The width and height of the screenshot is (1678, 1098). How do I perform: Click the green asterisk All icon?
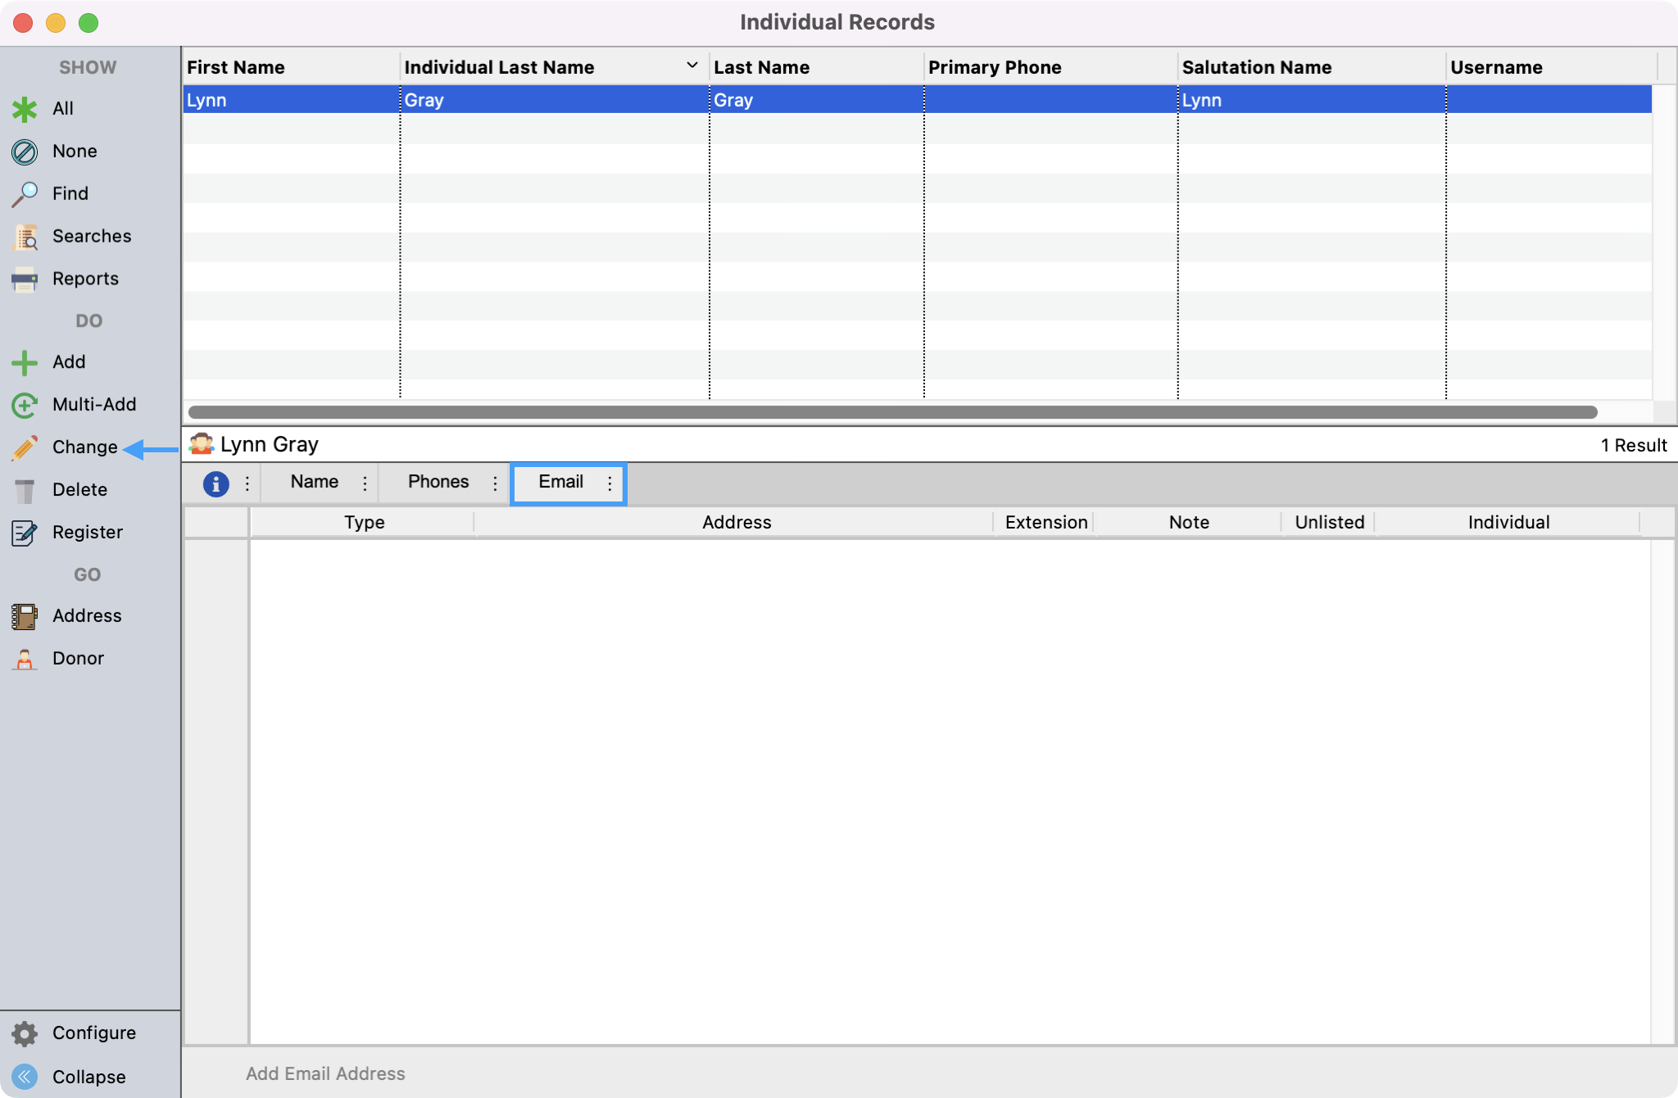click(25, 109)
